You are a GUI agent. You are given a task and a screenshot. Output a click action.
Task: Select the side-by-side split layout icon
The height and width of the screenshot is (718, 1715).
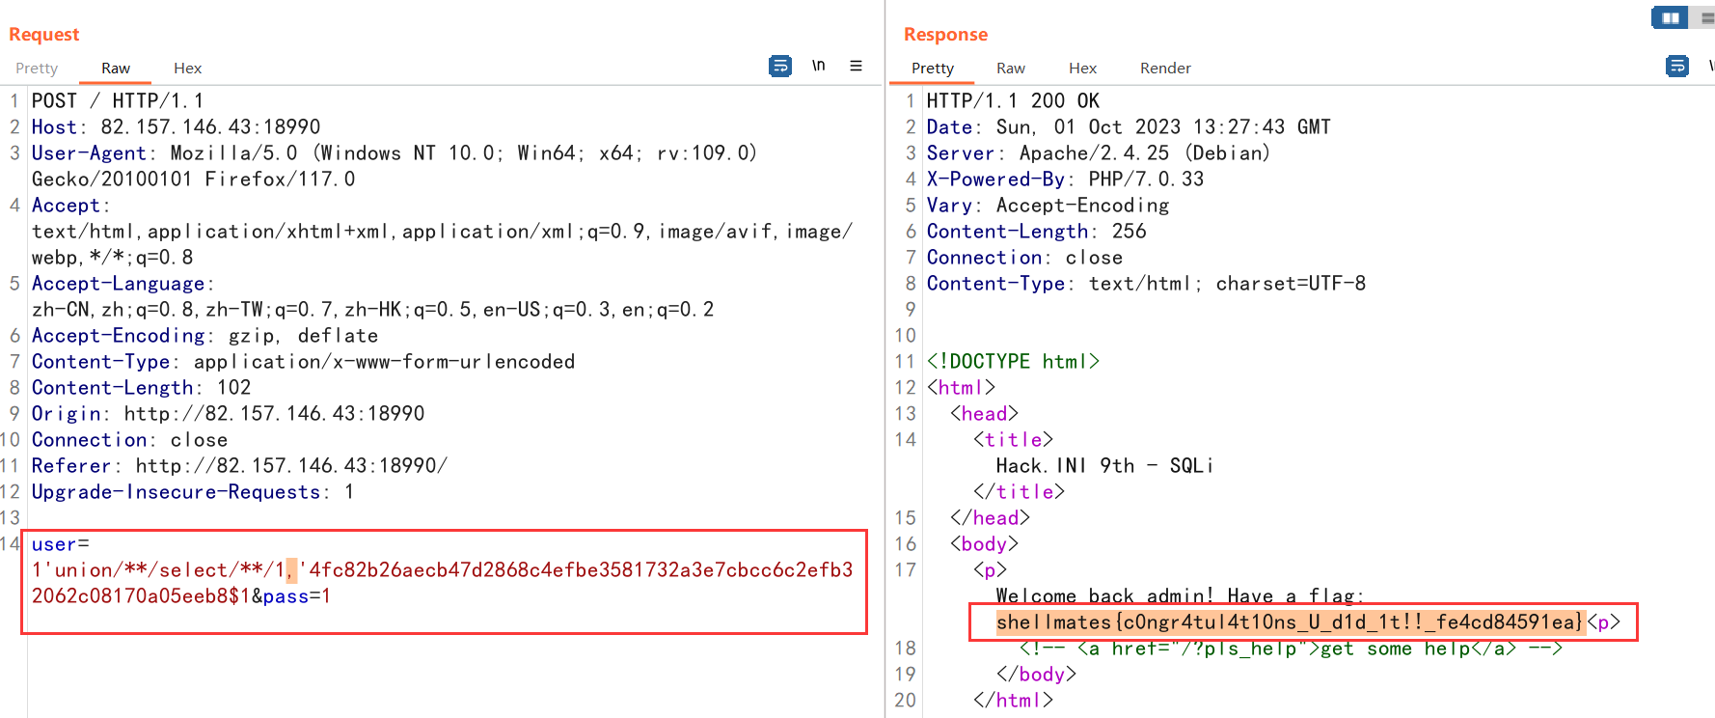(x=1671, y=17)
